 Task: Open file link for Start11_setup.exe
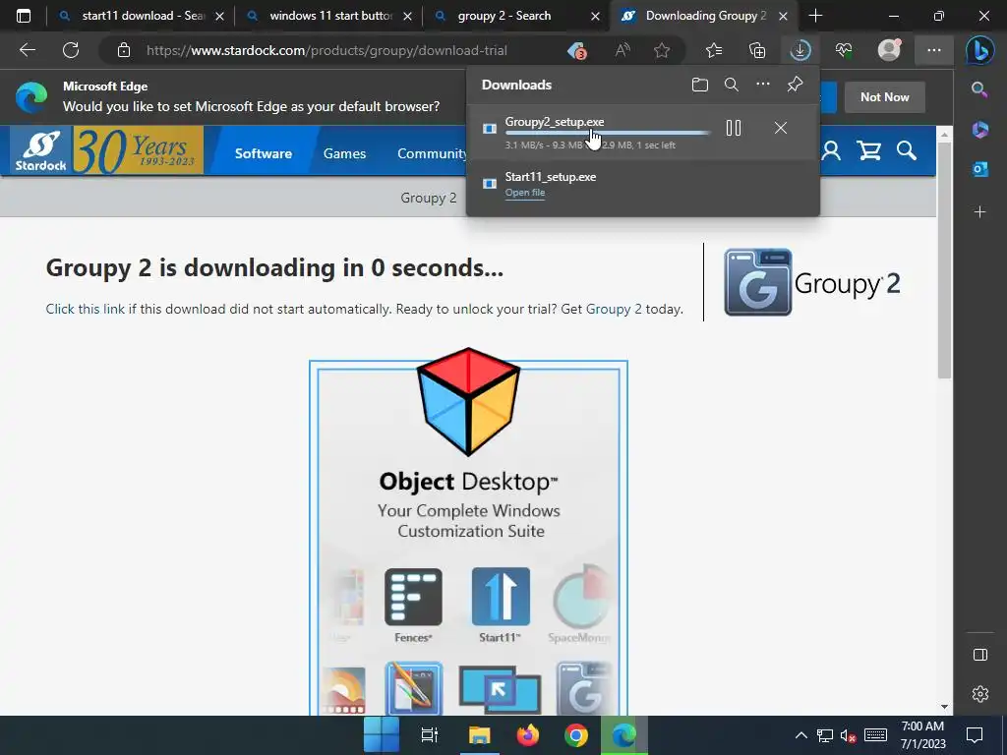coord(525,193)
